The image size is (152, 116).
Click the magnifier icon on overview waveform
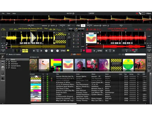pos(150,22)
